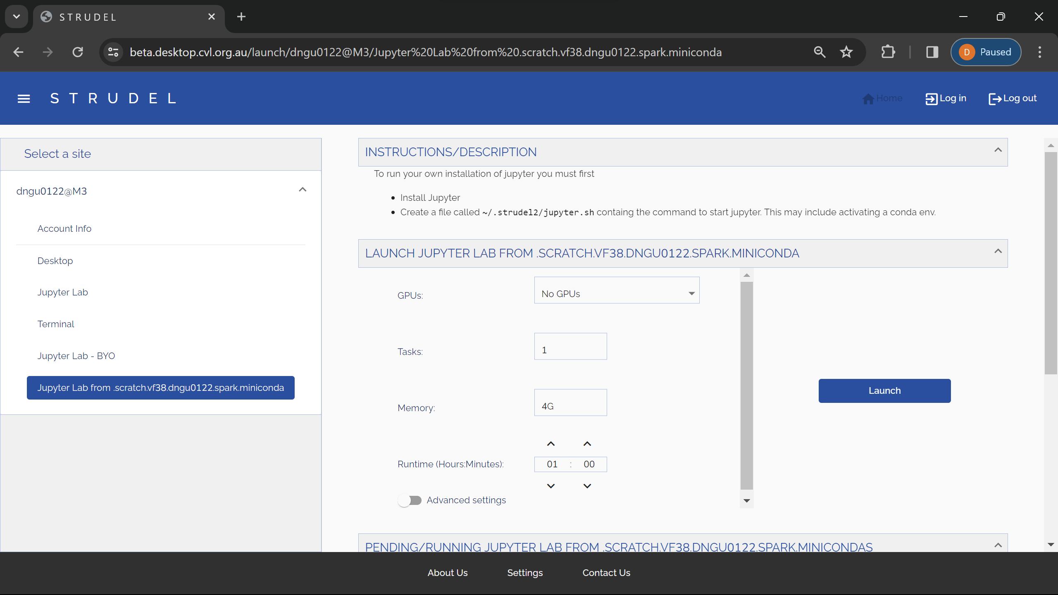Open the GPUs dropdown
Viewport: 1058px width, 595px height.
617,290
